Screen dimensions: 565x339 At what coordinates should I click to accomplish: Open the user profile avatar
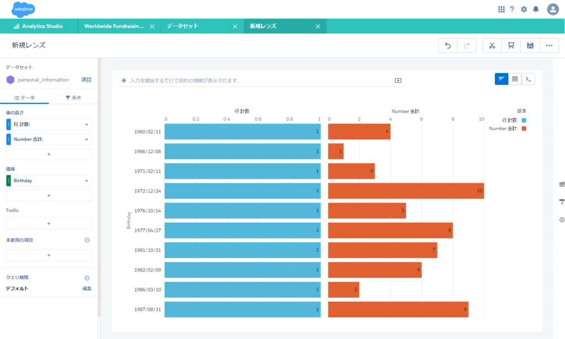(553, 9)
